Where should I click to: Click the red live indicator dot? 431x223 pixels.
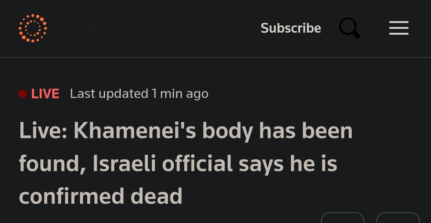(23, 94)
